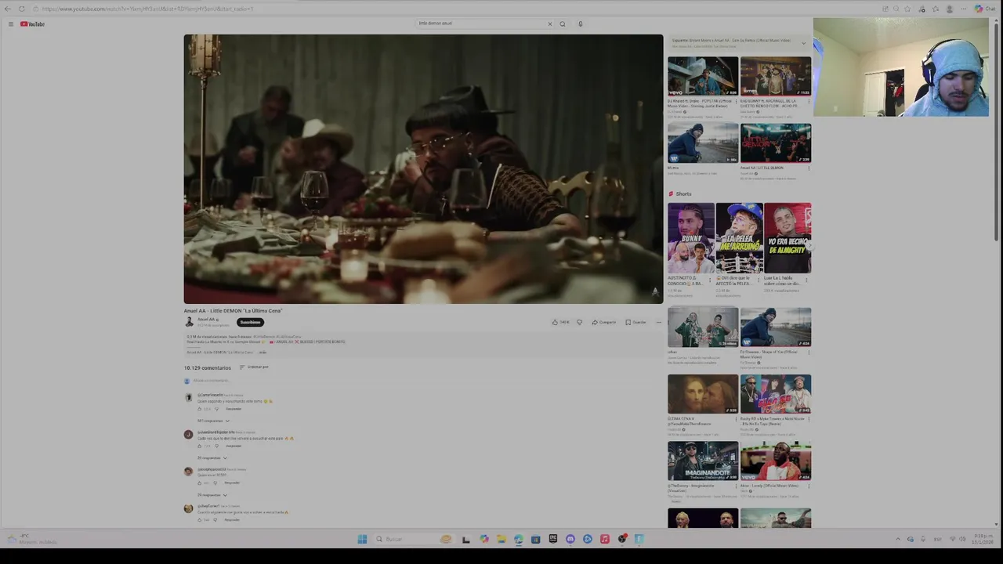This screenshot has width=1003, height=564.
Task: Open the taskbar clock and date
Action: tap(983, 539)
